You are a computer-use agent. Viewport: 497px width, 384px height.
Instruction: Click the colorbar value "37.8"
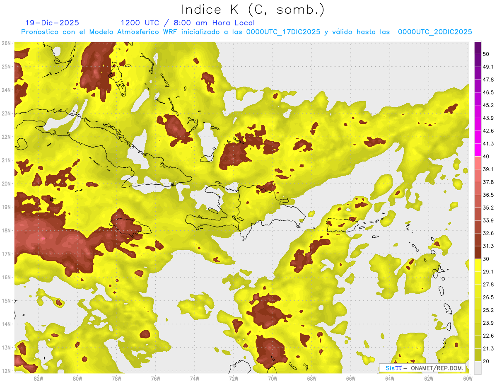click(488, 182)
